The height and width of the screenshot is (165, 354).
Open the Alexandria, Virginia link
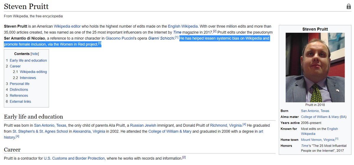[x=89, y=131]
